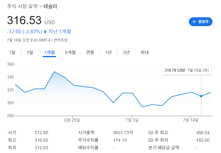Click the blue data point on chart
Screen dimensions: 221x153
[x=201, y=96]
